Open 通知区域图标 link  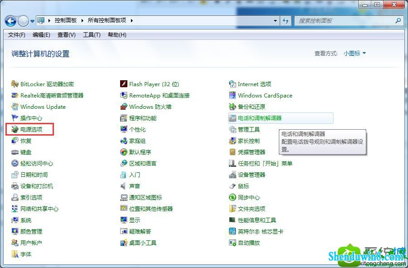146,198
